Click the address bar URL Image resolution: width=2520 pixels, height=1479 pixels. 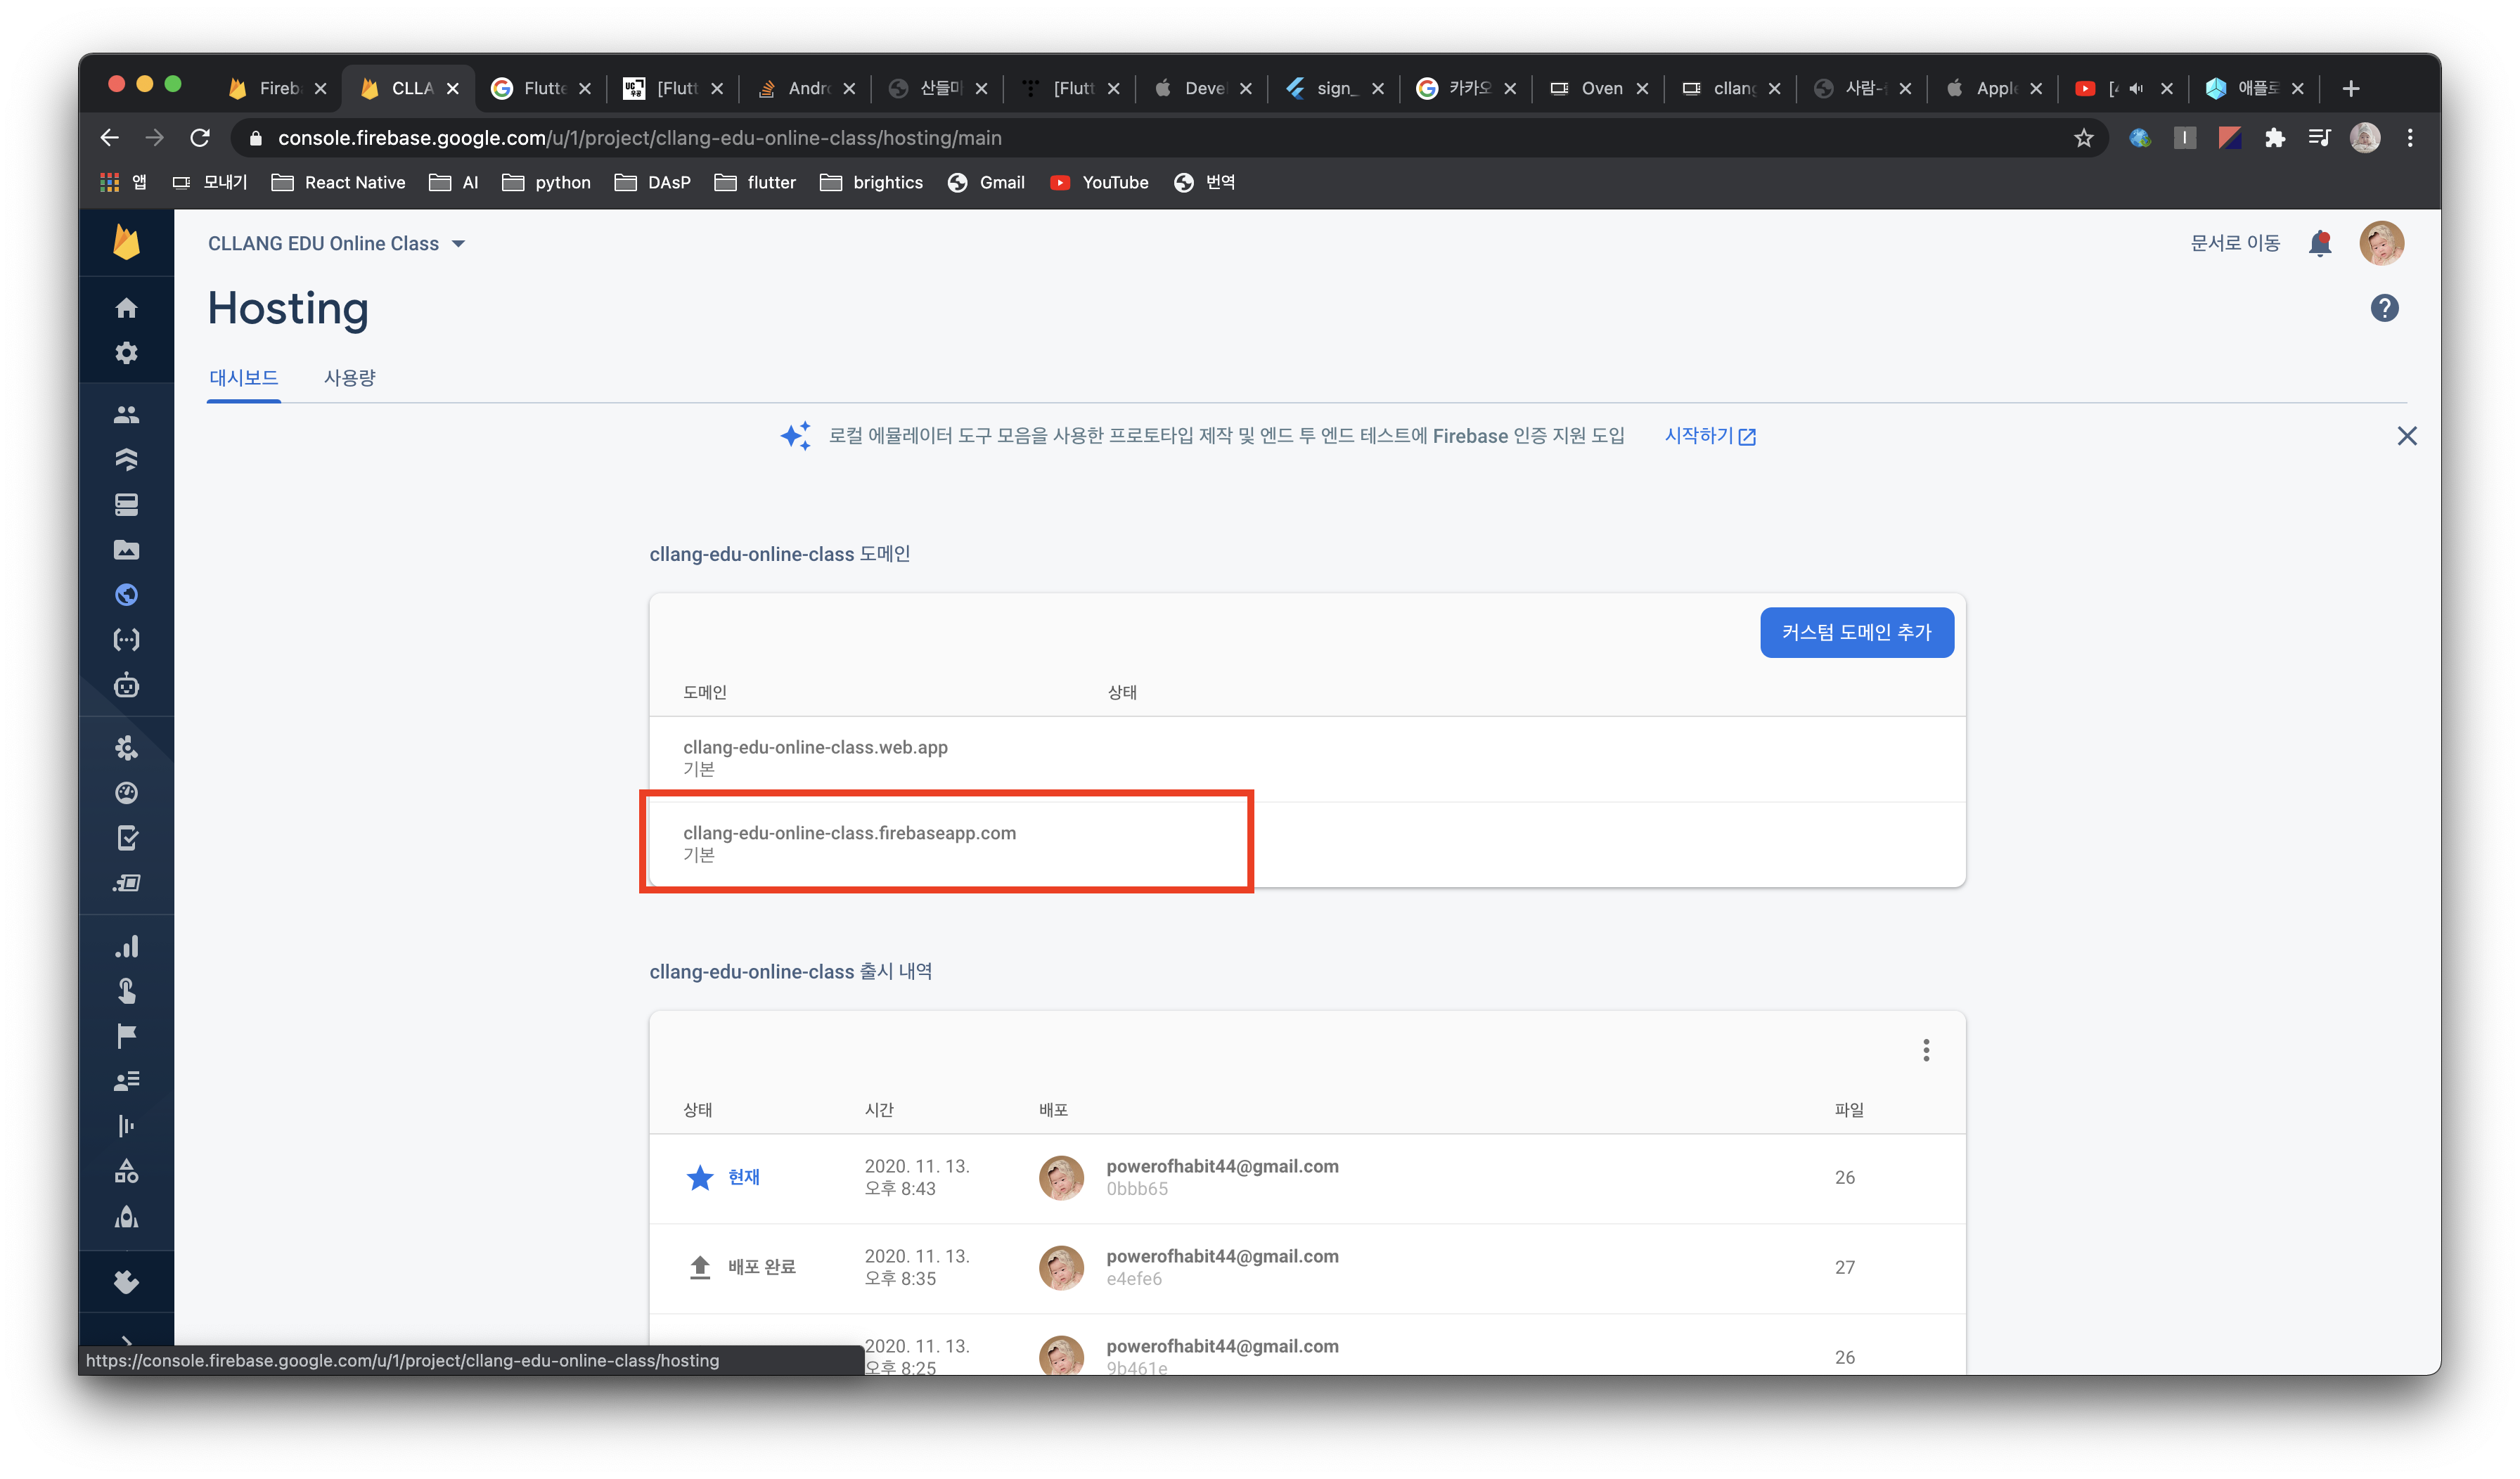(x=640, y=138)
